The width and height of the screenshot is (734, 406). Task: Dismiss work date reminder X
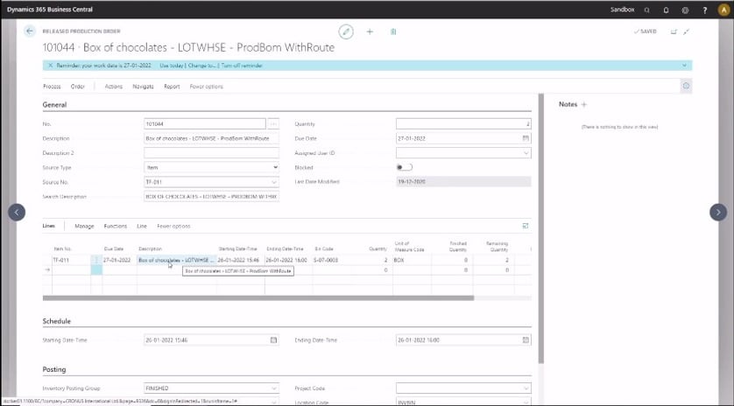pos(51,66)
